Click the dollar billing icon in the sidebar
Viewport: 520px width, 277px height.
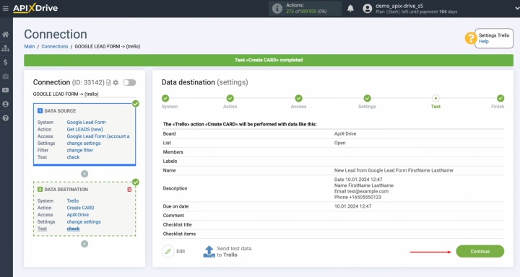click(x=5, y=62)
